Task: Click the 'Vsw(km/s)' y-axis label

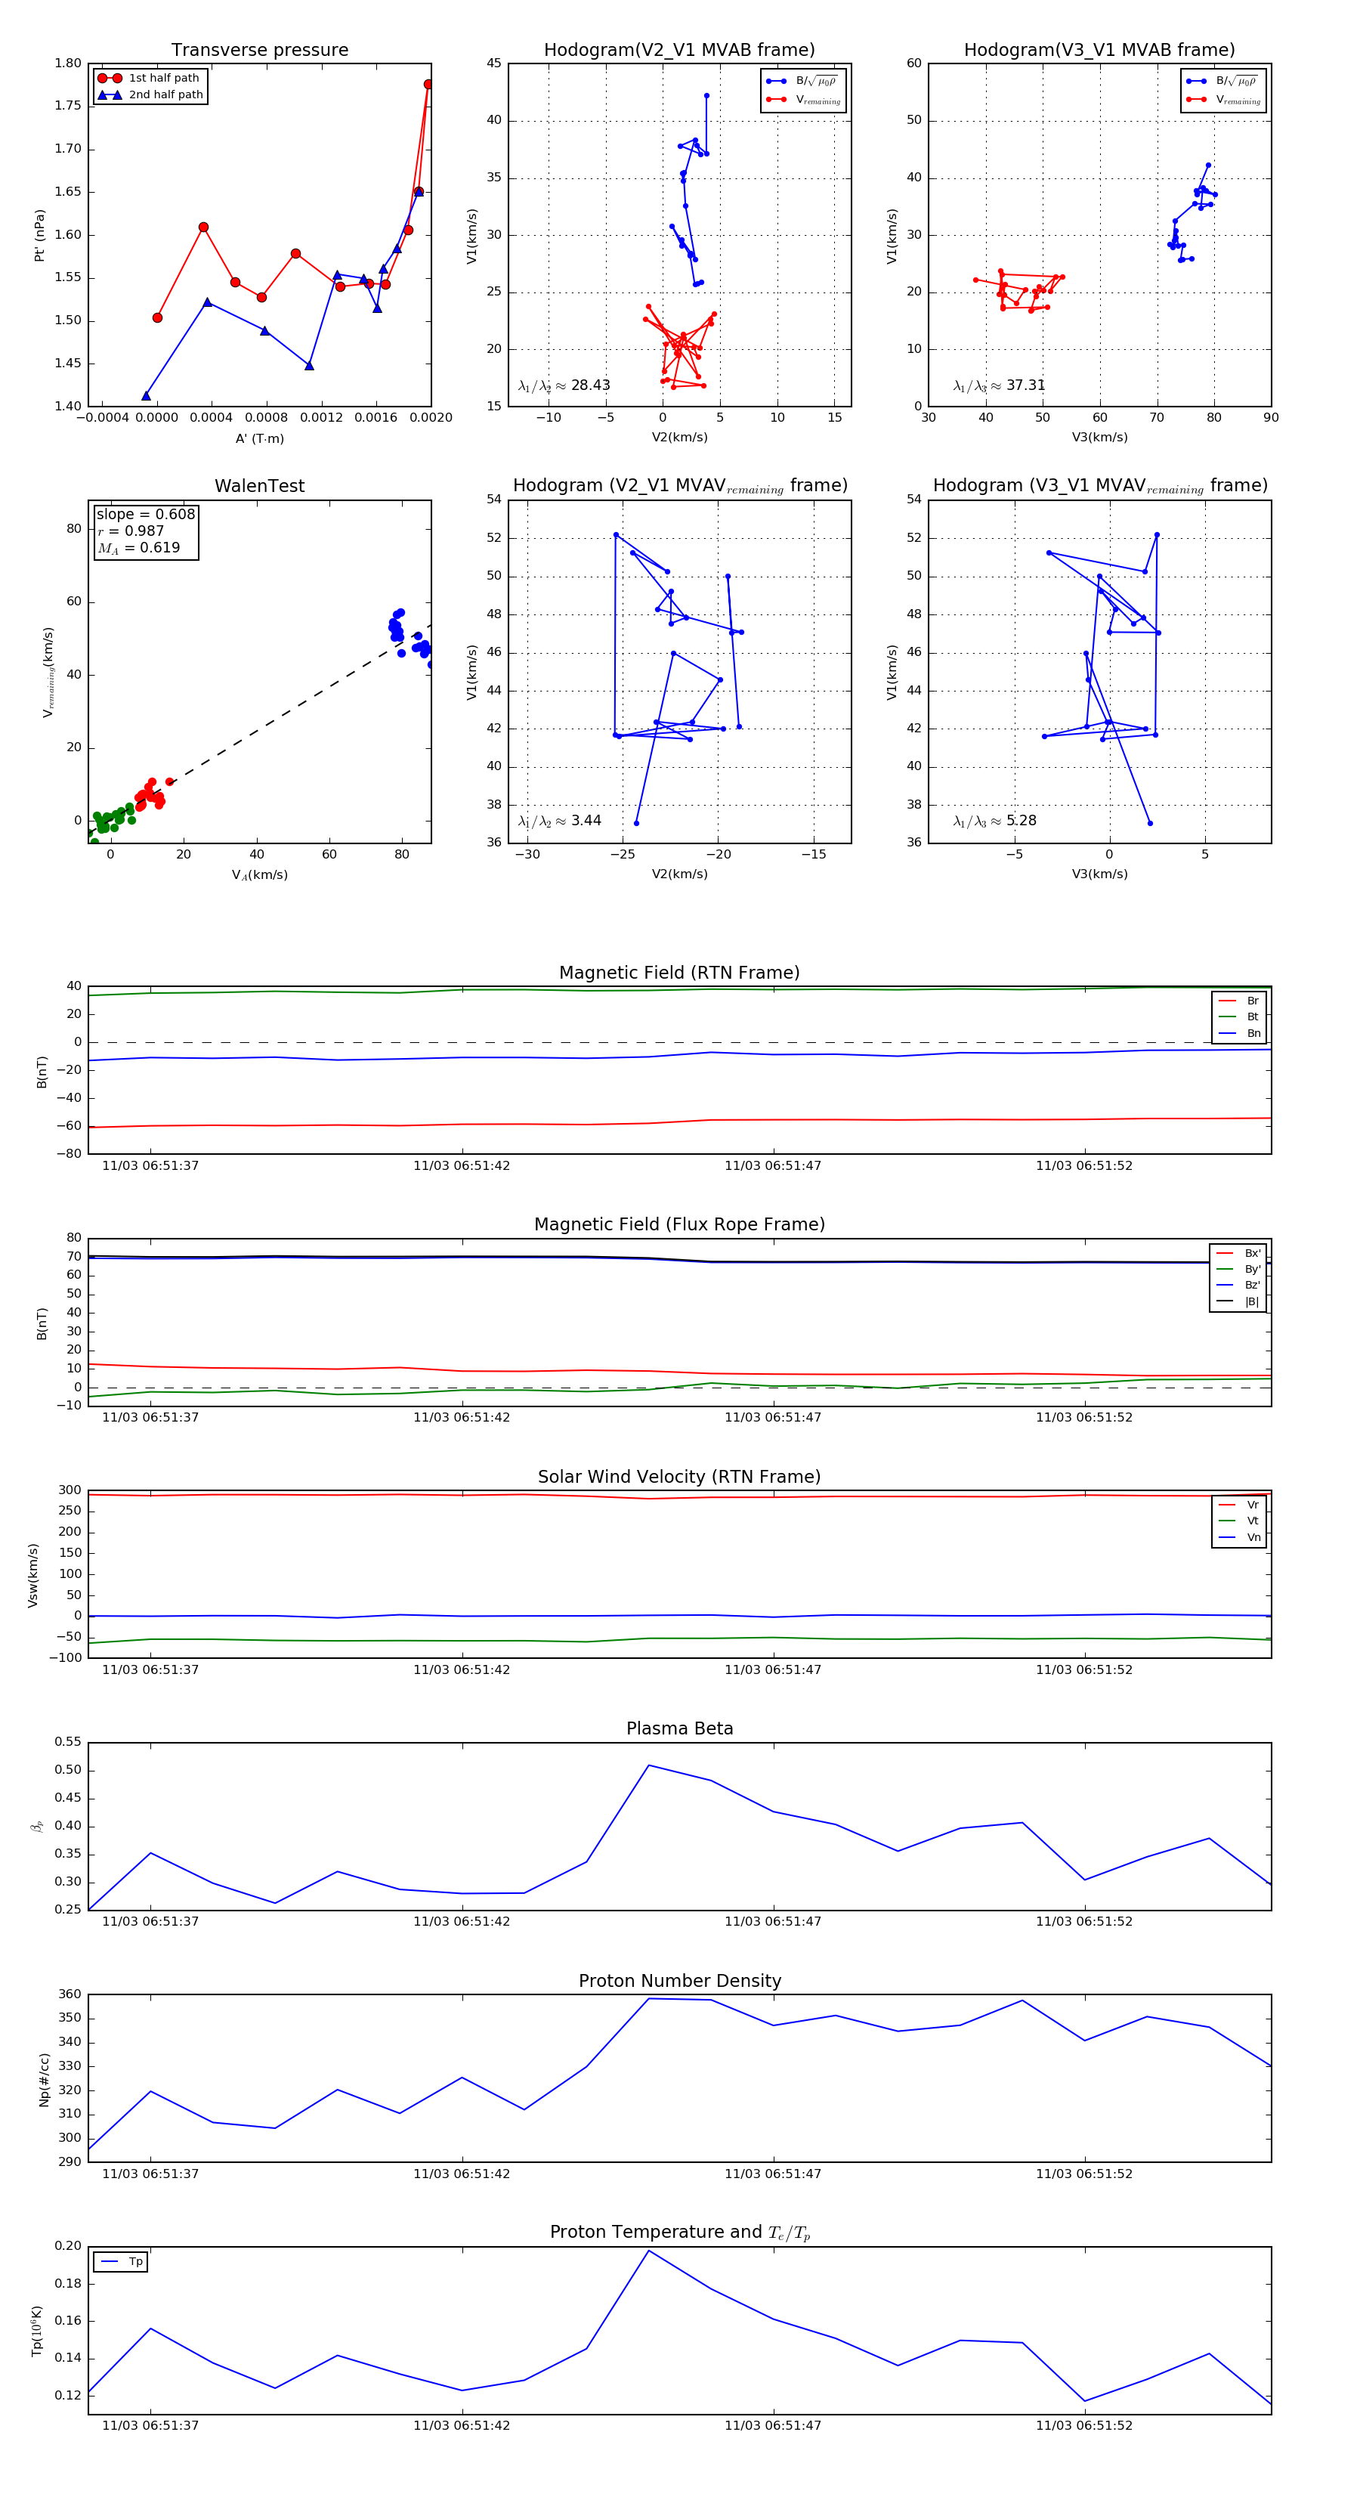Action: 33,1575
